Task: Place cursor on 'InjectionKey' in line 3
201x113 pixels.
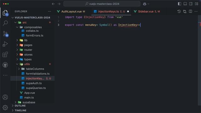Action: click(128, 25)
